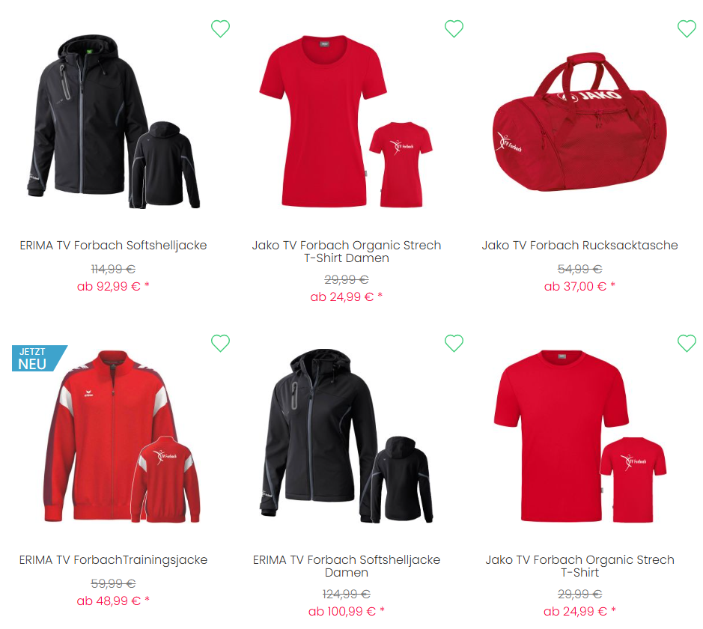Open the red JAKO duffel bag image
Viewport: 703px width, 629px height.
(579, 121)
